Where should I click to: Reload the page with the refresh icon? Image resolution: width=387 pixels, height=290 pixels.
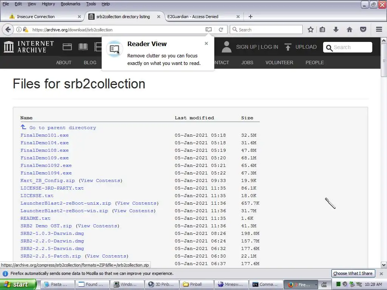(221, 29)
